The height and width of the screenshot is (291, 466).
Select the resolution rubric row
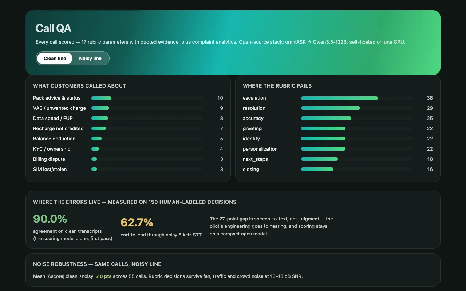pos(338,108)
